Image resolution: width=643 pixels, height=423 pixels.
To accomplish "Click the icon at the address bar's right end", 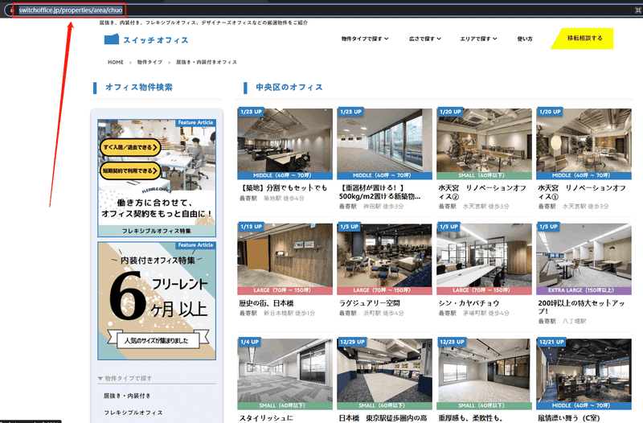I will (638, 10).
